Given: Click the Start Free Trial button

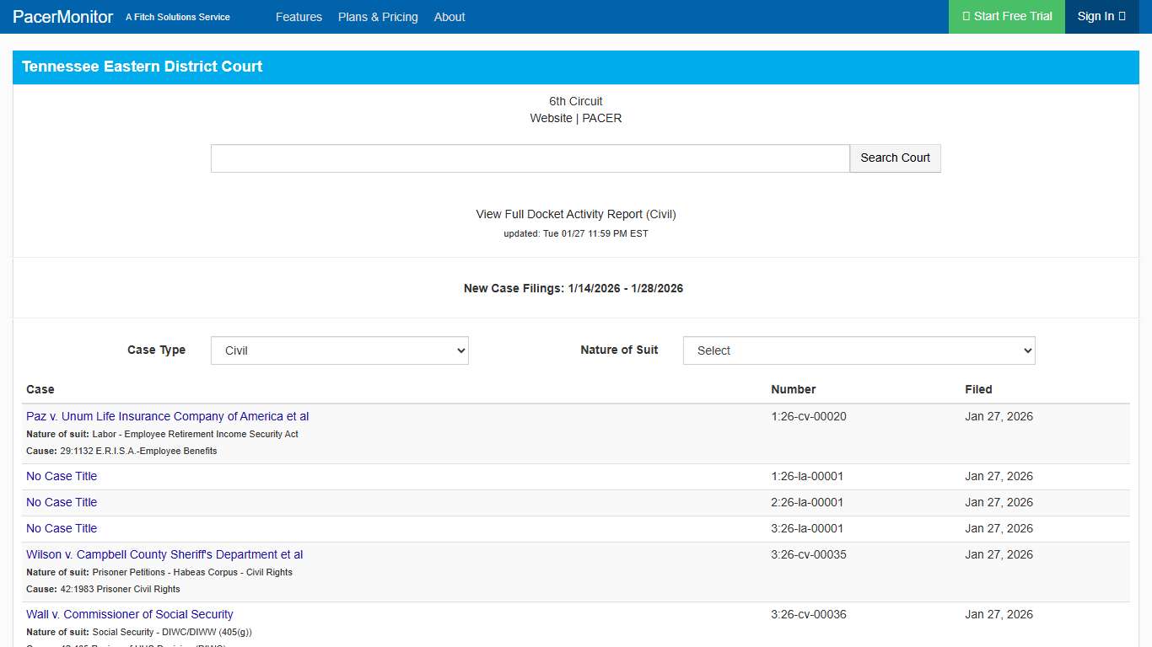Looking at the screenshot, I should coord(1007,17).
